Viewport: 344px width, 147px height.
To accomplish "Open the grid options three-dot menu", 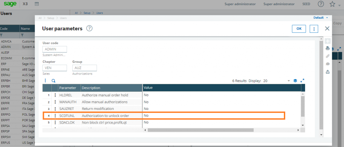I will (x=45, y=81).
